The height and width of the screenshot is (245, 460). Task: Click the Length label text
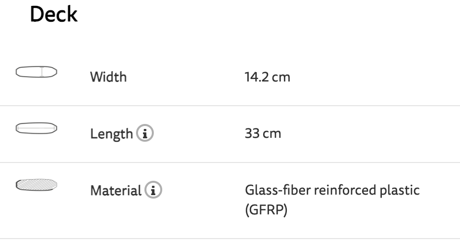(x=111, y=134)
